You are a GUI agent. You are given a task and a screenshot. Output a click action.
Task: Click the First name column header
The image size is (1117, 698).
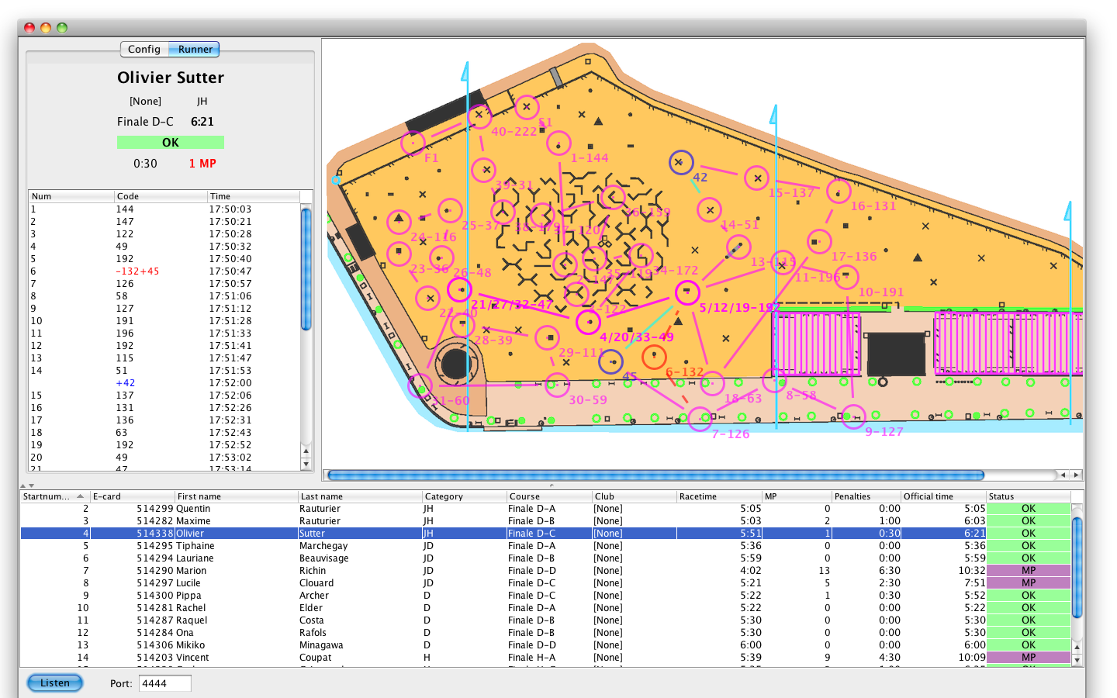point(236,496)
